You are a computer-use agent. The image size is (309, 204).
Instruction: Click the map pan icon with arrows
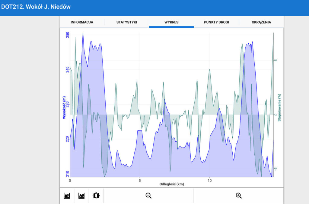(96, 196)
